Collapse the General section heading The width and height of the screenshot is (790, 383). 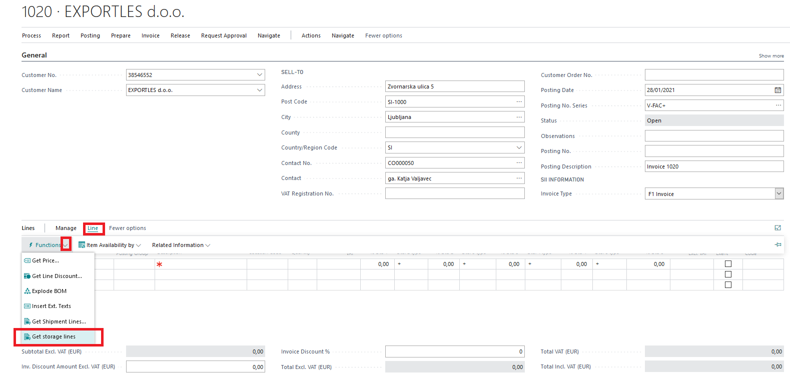[x=34, y=55]
